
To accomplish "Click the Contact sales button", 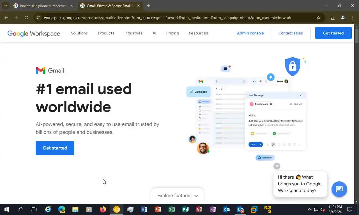I will coord(290,33).
